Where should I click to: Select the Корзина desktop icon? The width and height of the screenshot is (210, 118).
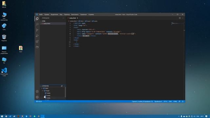(4, 38)
